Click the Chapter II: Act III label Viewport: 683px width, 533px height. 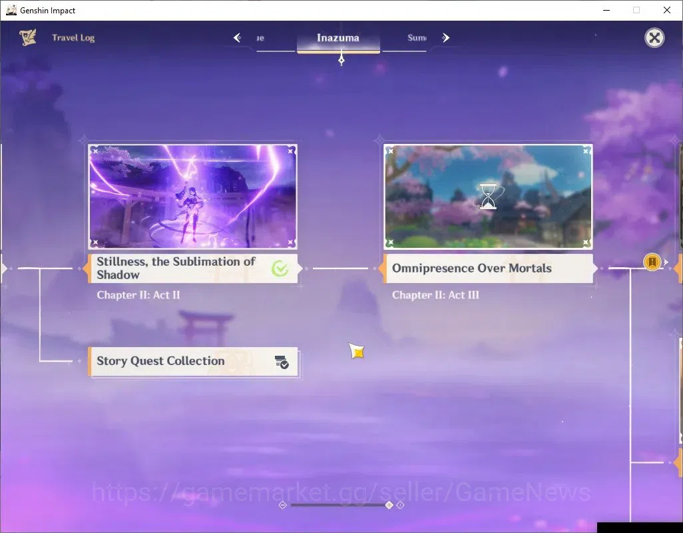tap(435, 295)
